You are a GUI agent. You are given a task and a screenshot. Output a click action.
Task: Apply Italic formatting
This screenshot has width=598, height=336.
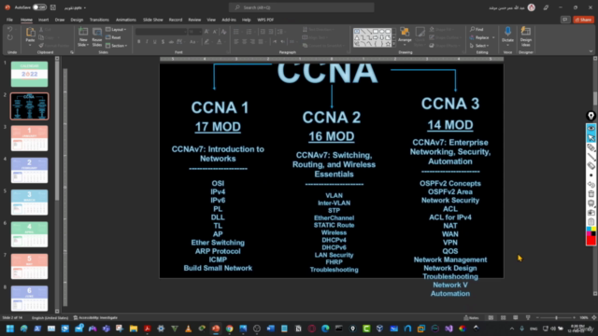147,41
